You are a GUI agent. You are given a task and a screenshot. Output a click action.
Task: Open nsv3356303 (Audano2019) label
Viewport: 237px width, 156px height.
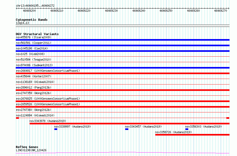click(x=203, y=127)
